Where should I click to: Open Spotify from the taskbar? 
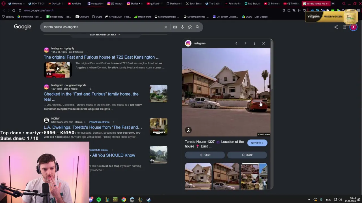point(99,200)
